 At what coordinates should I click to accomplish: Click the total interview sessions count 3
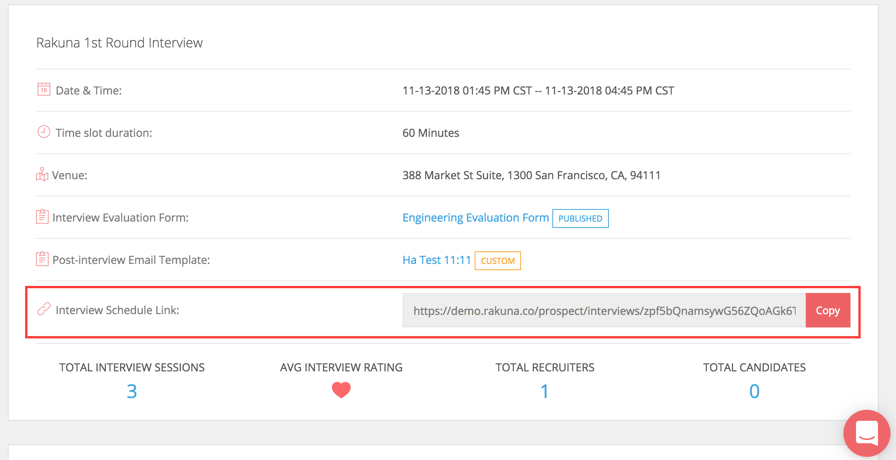pyautogui.click(x=132, y=391)
